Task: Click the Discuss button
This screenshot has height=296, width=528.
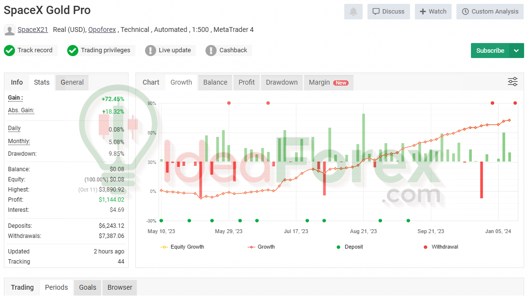Action: click(389, 12)
